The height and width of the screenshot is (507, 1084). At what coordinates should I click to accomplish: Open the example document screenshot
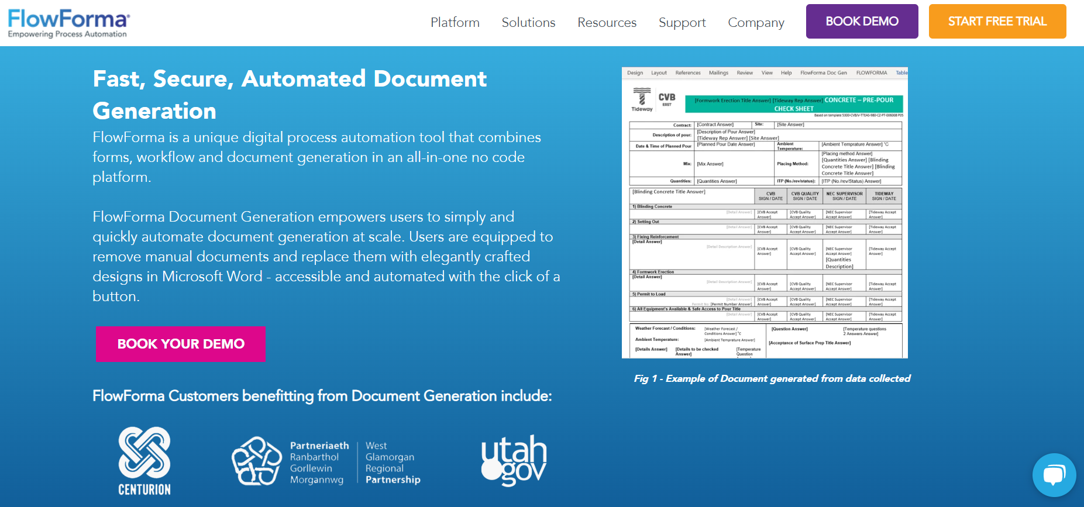pyautogui.click(x=765, y=213)
